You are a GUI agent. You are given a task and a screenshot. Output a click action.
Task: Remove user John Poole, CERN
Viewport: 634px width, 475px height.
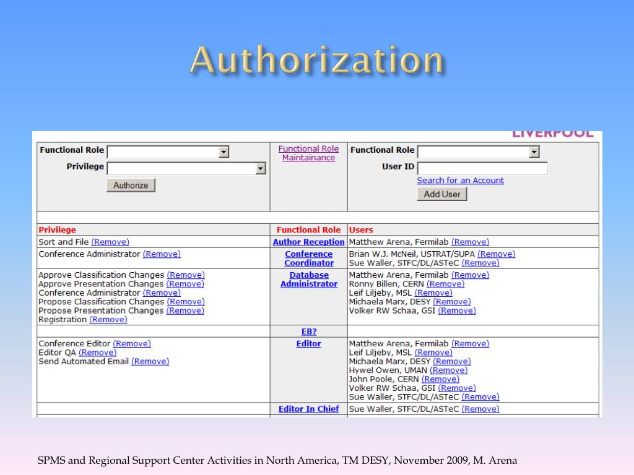click(x=440, y=379)
